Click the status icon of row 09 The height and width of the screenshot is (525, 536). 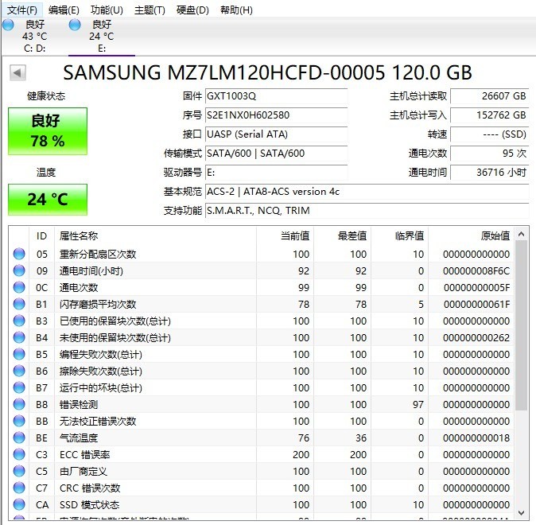[x=19, y=270]
